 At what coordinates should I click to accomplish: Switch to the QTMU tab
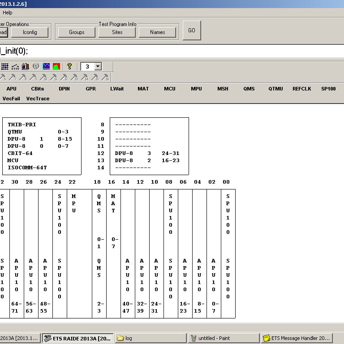[275, 89]
